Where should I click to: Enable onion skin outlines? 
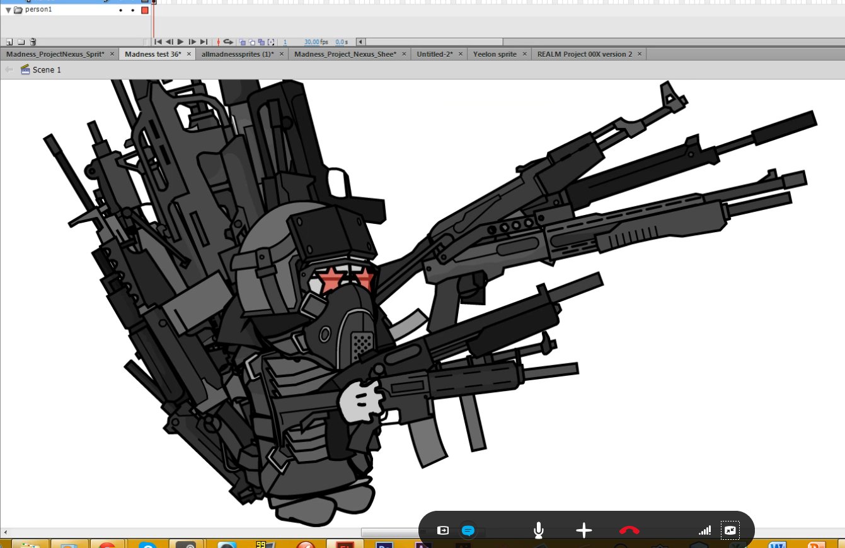click(x=252, y=42)
